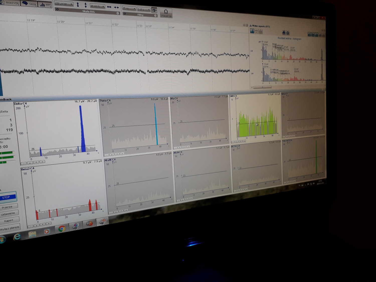The image size is (376, 282).
Task: Toggle channel list icon in FFT panel
Action: tap(252, 31)
